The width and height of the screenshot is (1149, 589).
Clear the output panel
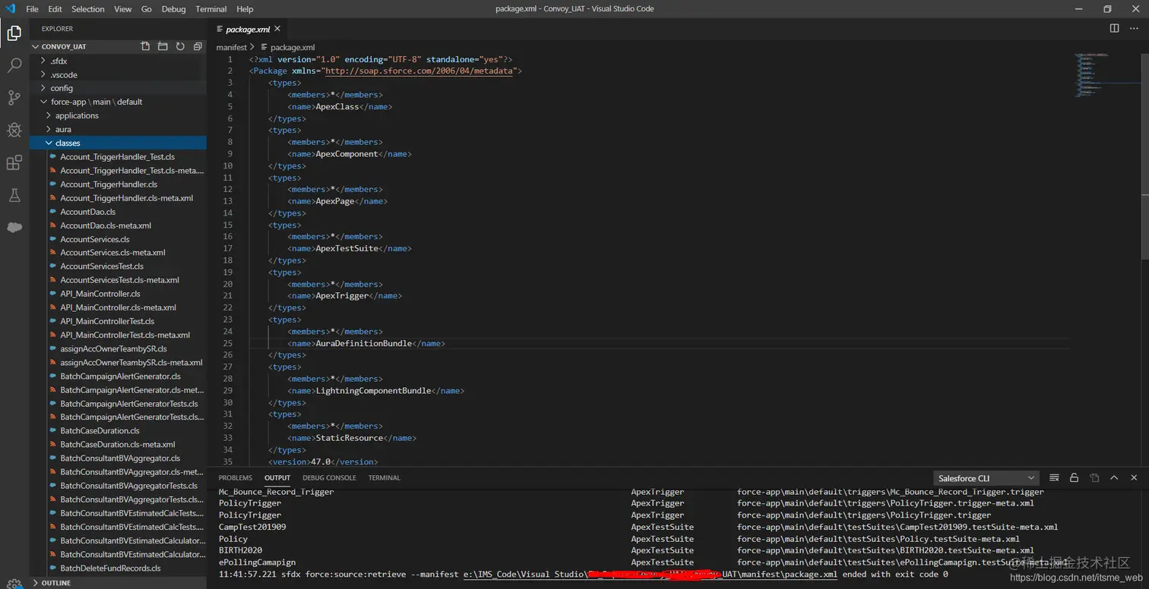coord(1054,477)
